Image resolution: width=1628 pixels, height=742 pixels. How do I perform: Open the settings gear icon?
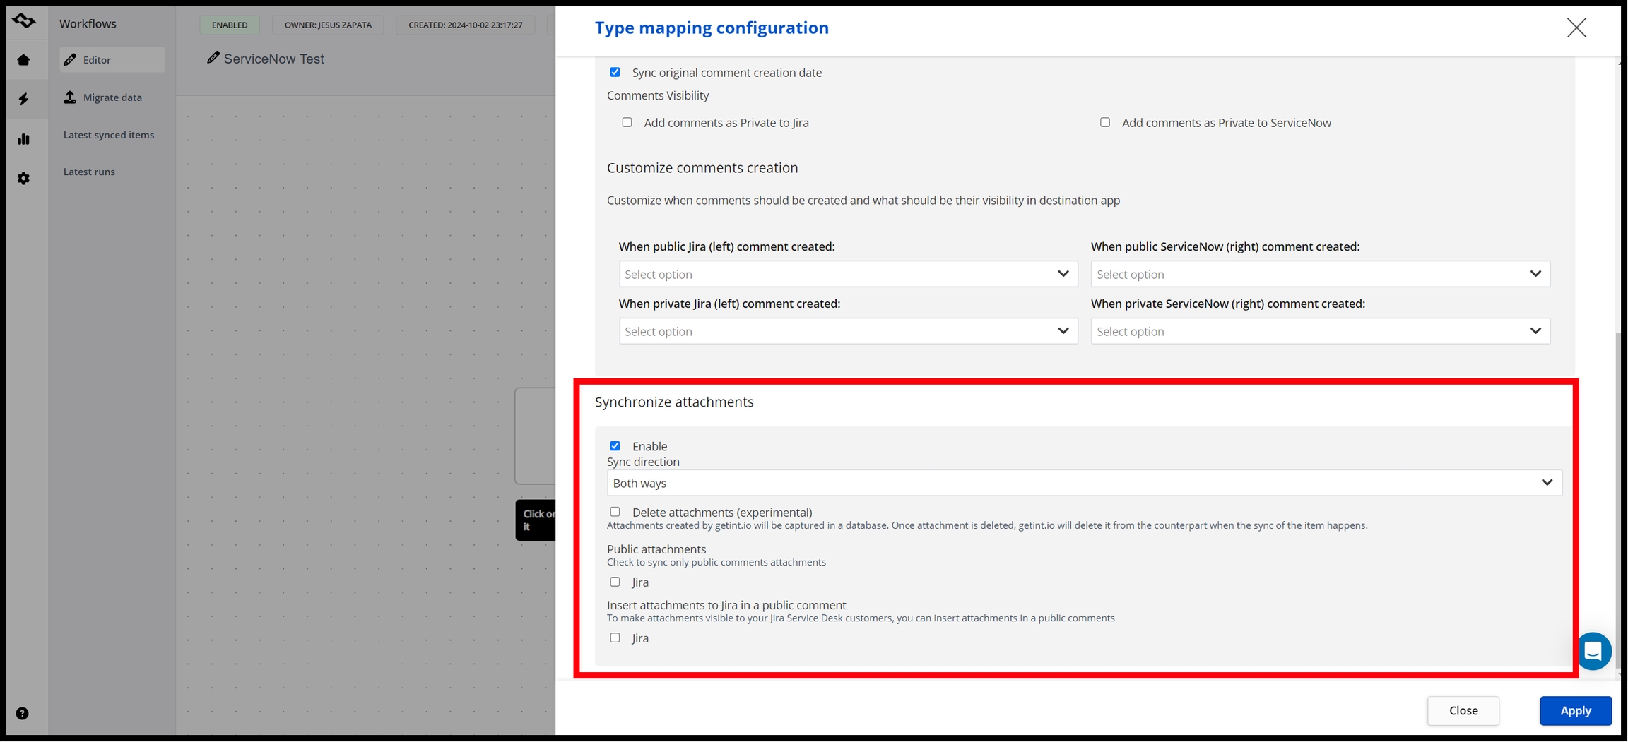[24, 179]
